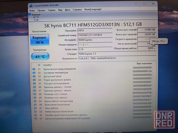Click the drive letter field C: D:
This screenshot has height=133, width=178.
pyautogui.click(x=95, y=49)
